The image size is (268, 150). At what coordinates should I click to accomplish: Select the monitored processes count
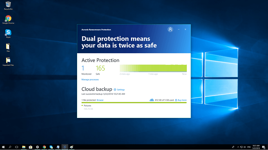click(x=83, y=68)
